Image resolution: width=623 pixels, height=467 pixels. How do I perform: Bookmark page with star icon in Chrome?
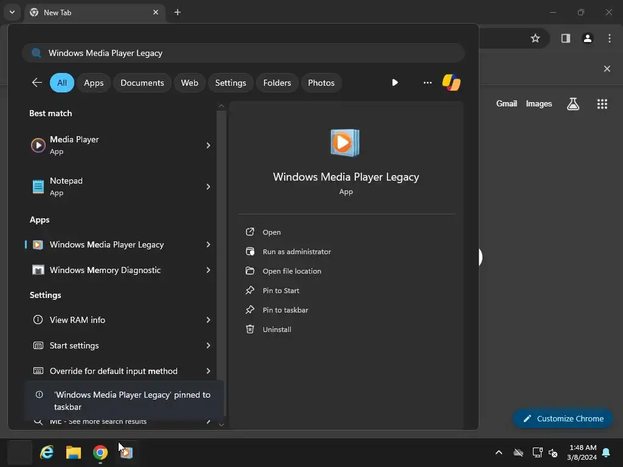(535, 38)
